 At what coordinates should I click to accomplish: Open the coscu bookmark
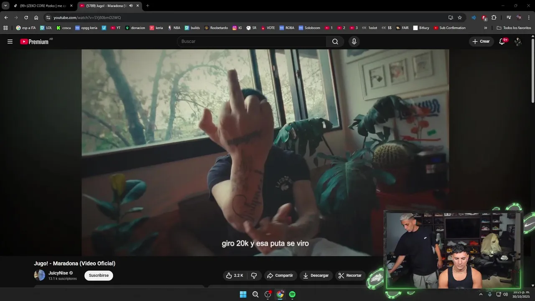tap(64, 28)
